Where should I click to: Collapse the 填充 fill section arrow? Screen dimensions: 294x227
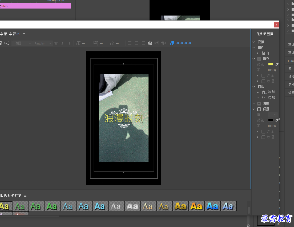(x=254, y=59)
